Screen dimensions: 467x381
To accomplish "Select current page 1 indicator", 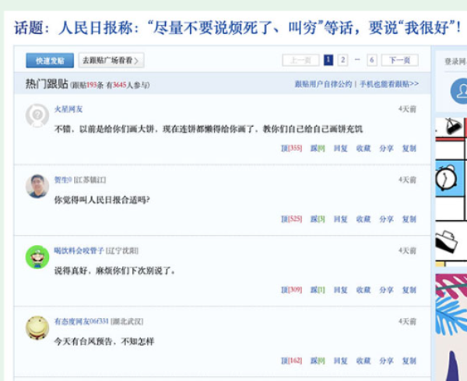I will point(328,61).
